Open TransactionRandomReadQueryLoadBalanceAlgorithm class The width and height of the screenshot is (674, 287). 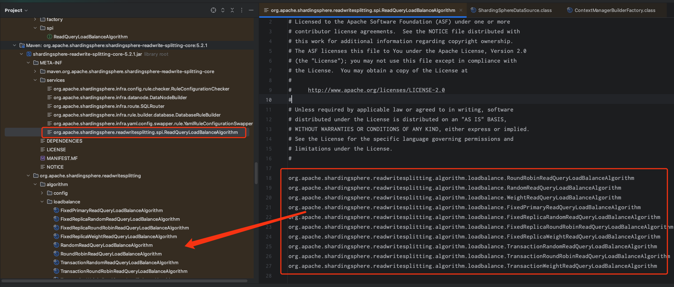119,262
